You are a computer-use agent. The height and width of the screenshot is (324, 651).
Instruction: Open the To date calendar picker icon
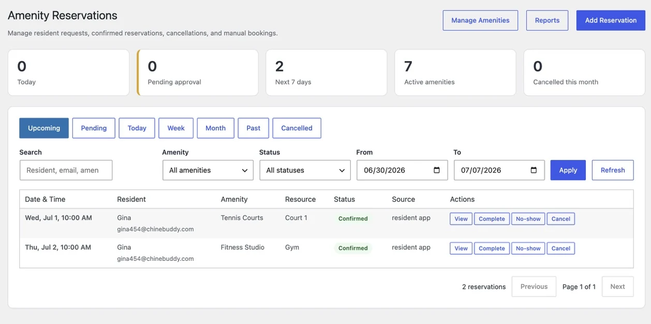[534, 170]
